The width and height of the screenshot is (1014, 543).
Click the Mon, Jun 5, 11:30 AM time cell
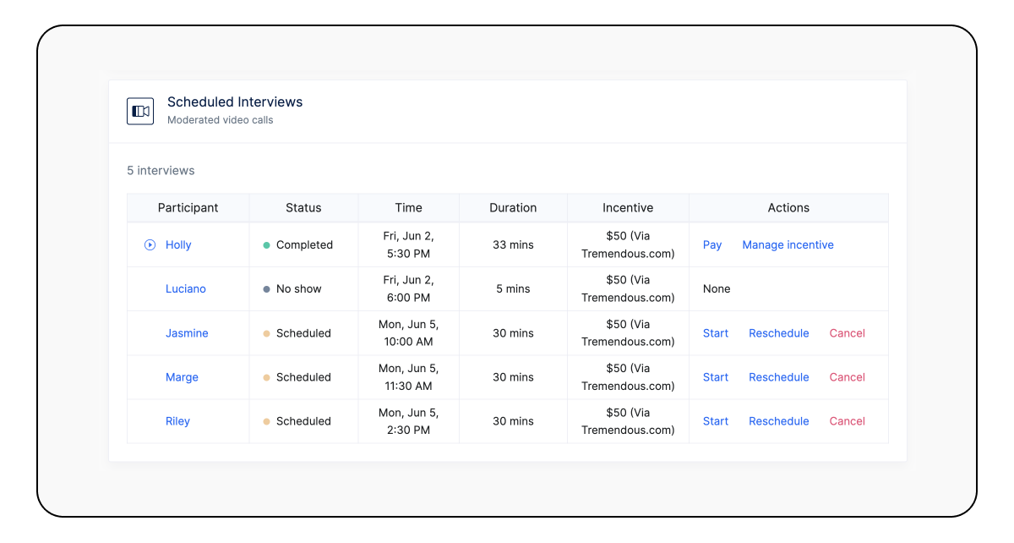409,377
